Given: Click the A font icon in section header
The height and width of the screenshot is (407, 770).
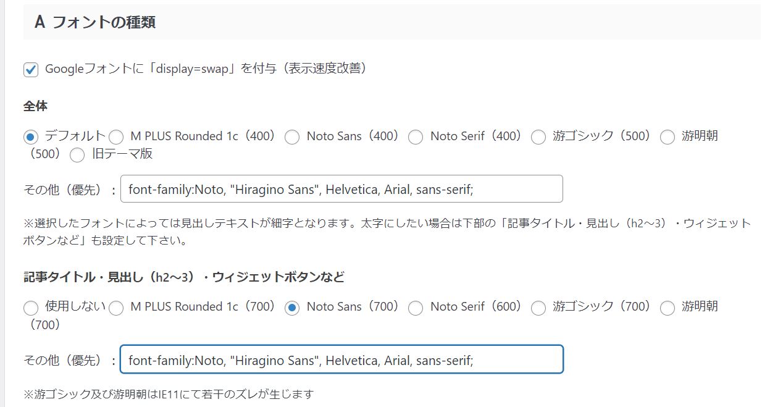Looking at the screenshot, I should [40, 22].
